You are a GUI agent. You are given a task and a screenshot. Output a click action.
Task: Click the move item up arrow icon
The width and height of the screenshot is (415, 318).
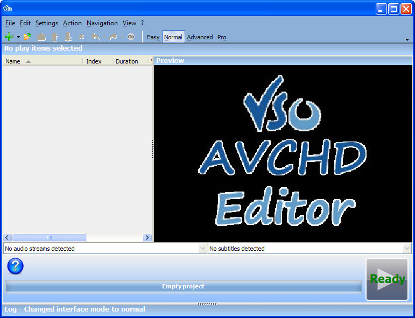tap(55, 37)
